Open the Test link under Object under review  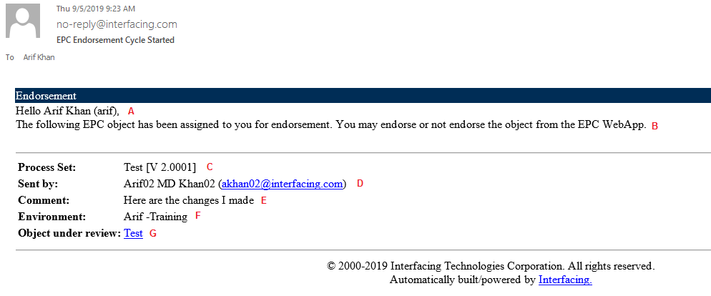pos(133,233)
